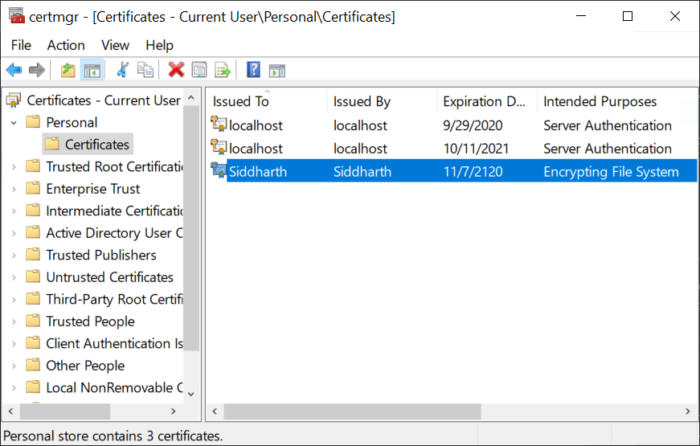Open the Help question mark icon
700x446 pixels.
253,70
